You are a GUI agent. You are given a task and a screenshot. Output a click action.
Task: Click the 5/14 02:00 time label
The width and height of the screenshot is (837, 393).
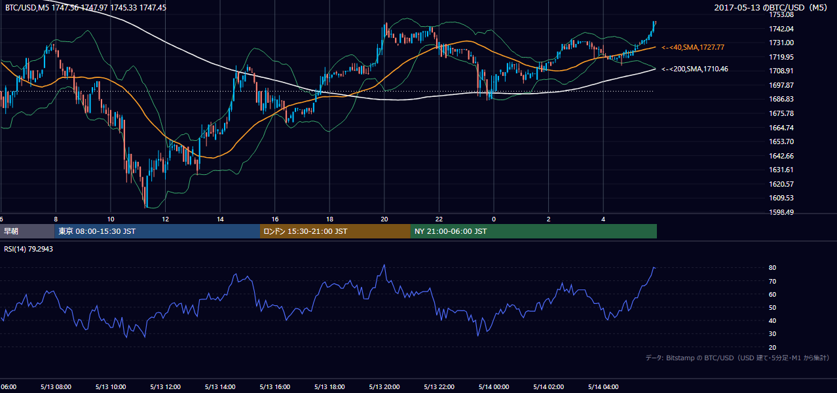tap(549, 387)
